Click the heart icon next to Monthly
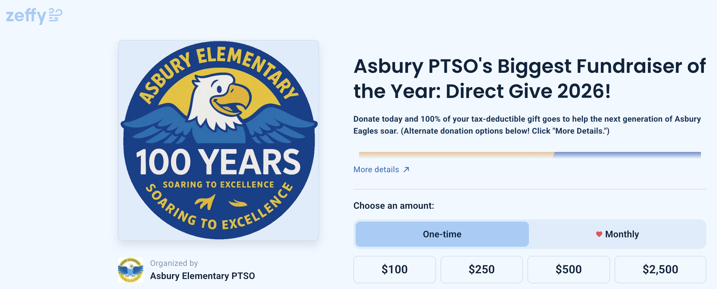 (599, 234)
